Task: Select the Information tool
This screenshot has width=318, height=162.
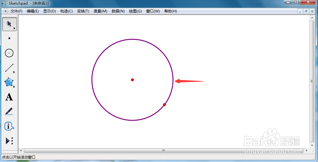Action: 9,126
